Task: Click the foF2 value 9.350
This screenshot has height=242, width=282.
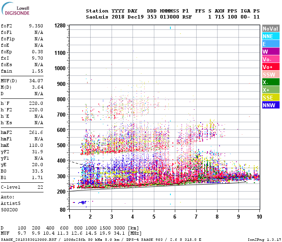Action: click(36, 26)
